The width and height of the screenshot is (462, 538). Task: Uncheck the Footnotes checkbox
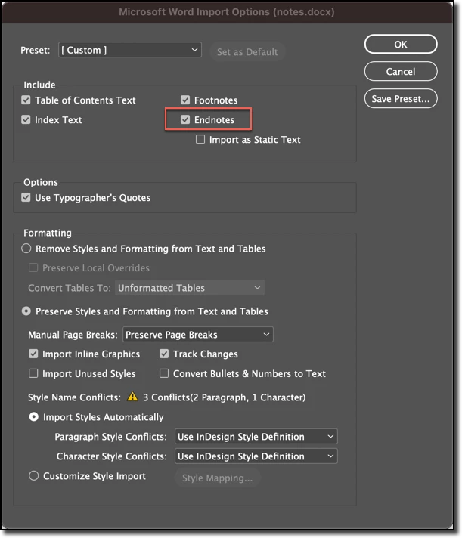tap(185, 100)
